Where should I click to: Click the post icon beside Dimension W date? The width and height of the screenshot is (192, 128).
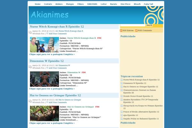click(30, 67)
